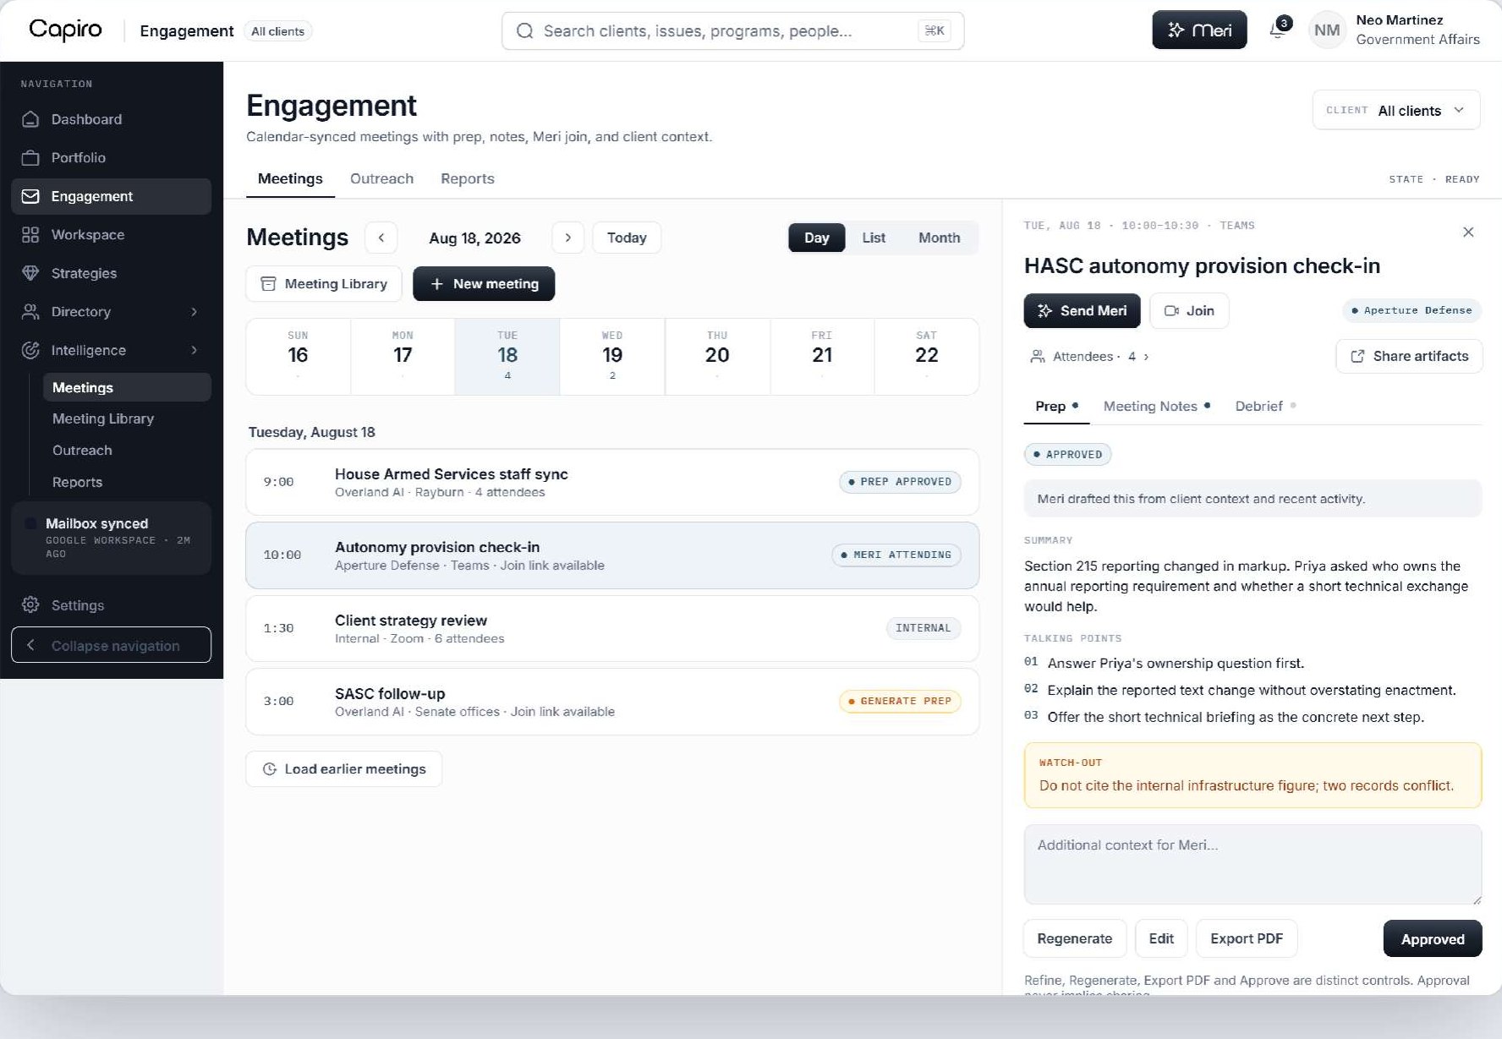Switch to Day view
This screenshot has width=1502, height=1039.
tap(816, 238)
